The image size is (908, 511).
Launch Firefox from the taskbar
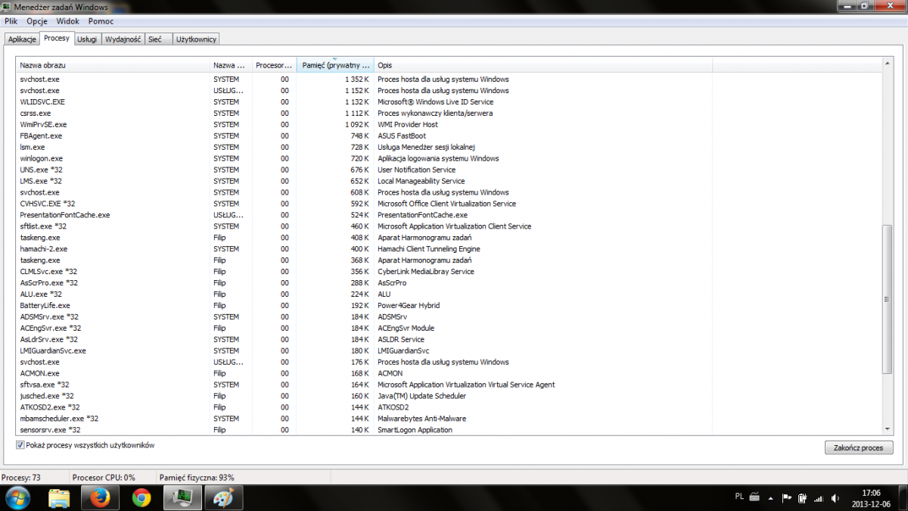click(x=100, y=498)
